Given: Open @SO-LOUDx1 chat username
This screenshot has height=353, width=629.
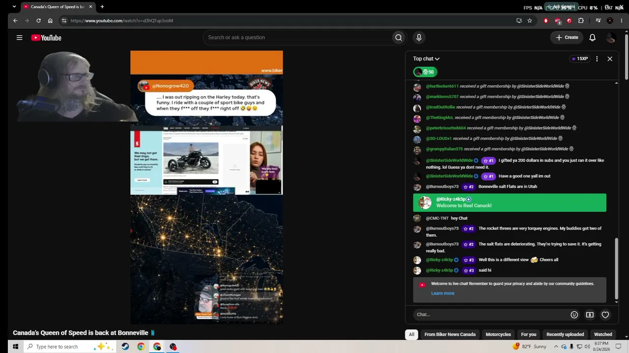Looking at the screenshot, I should 439,139.
